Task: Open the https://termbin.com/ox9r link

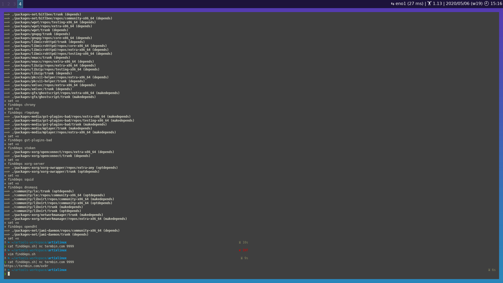Action: point(26,266)
